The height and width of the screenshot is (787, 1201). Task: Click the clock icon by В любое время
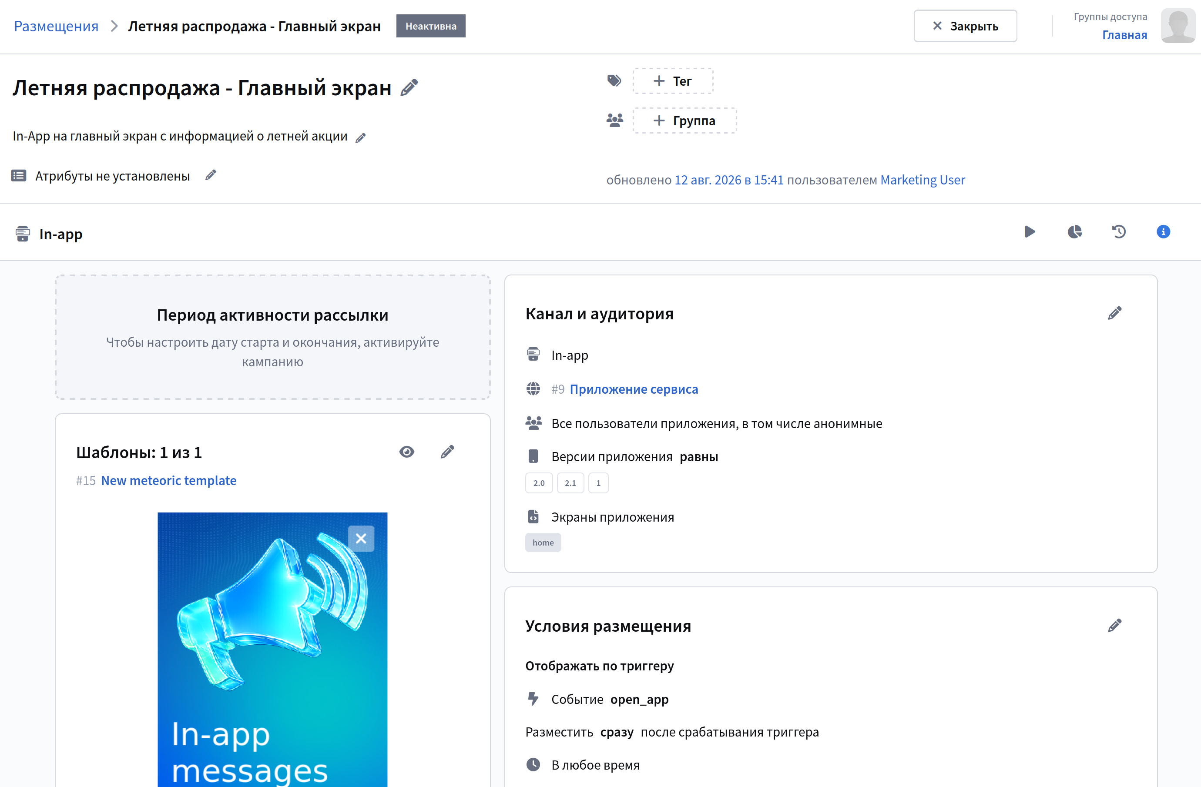click(533, 765)
